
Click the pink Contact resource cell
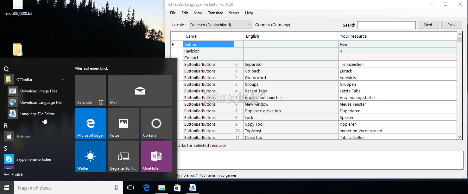tap(398, 58)
